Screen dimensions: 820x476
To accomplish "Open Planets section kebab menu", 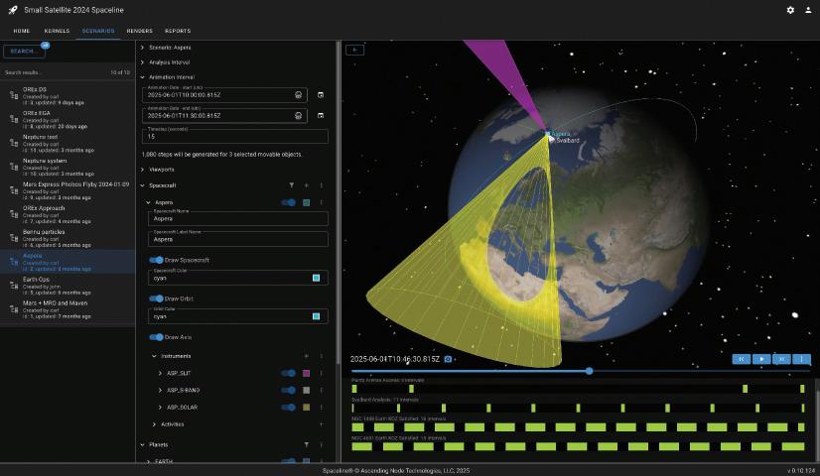I will click(321, 444).
